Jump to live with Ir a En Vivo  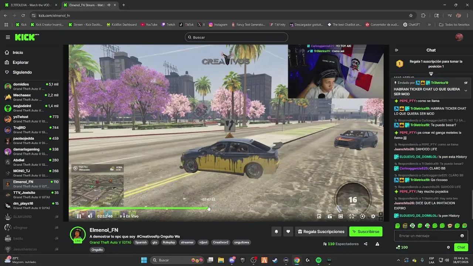[129, 216]
